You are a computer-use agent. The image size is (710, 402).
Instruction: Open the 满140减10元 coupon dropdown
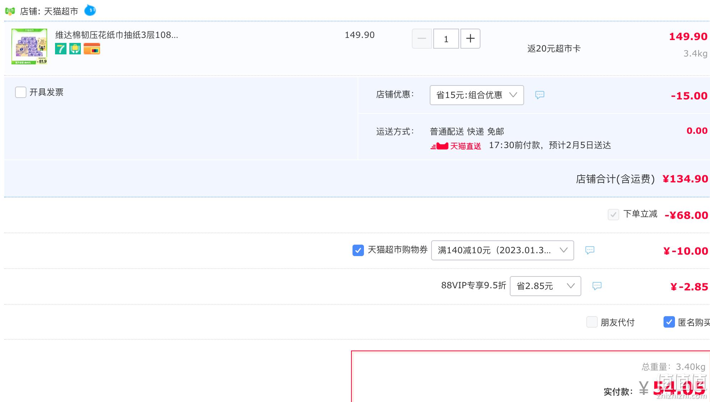503,250
